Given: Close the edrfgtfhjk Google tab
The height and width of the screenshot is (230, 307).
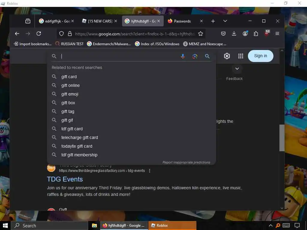Looking at the screenshot, I should click(73, 21).
